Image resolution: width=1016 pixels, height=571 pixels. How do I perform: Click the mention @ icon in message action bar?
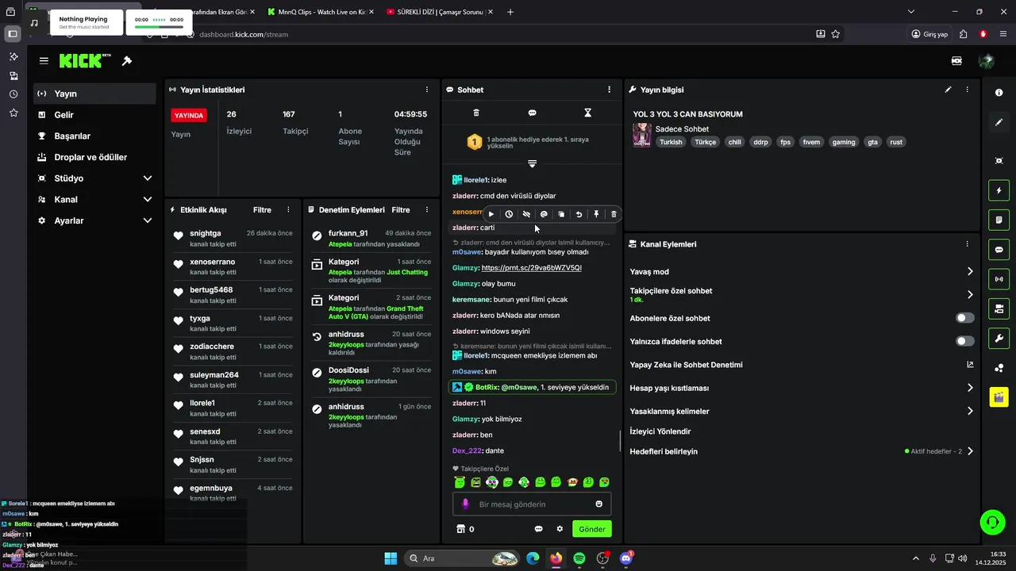coord(544,214)
